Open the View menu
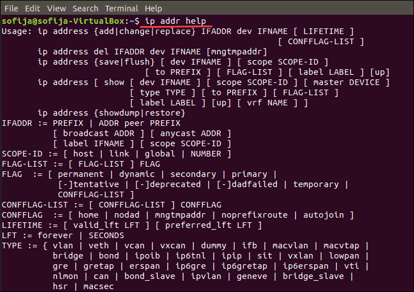 click(x=56, y=9)
